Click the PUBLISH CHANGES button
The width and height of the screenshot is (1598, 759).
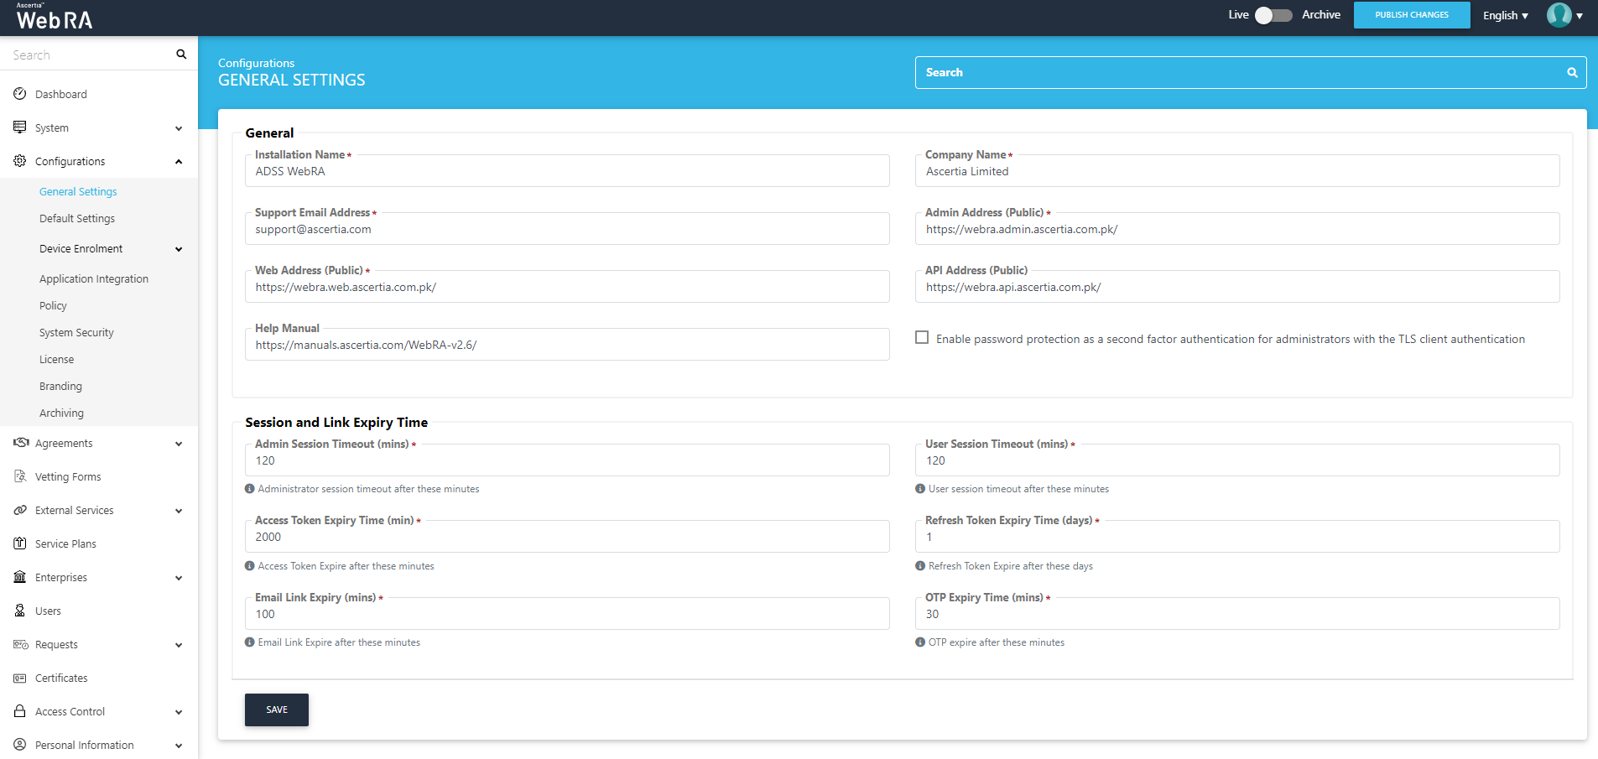pos(1412,15)
